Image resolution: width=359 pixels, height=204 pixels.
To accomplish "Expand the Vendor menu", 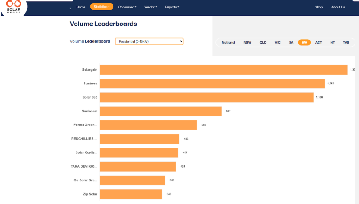I will point(151,7).
